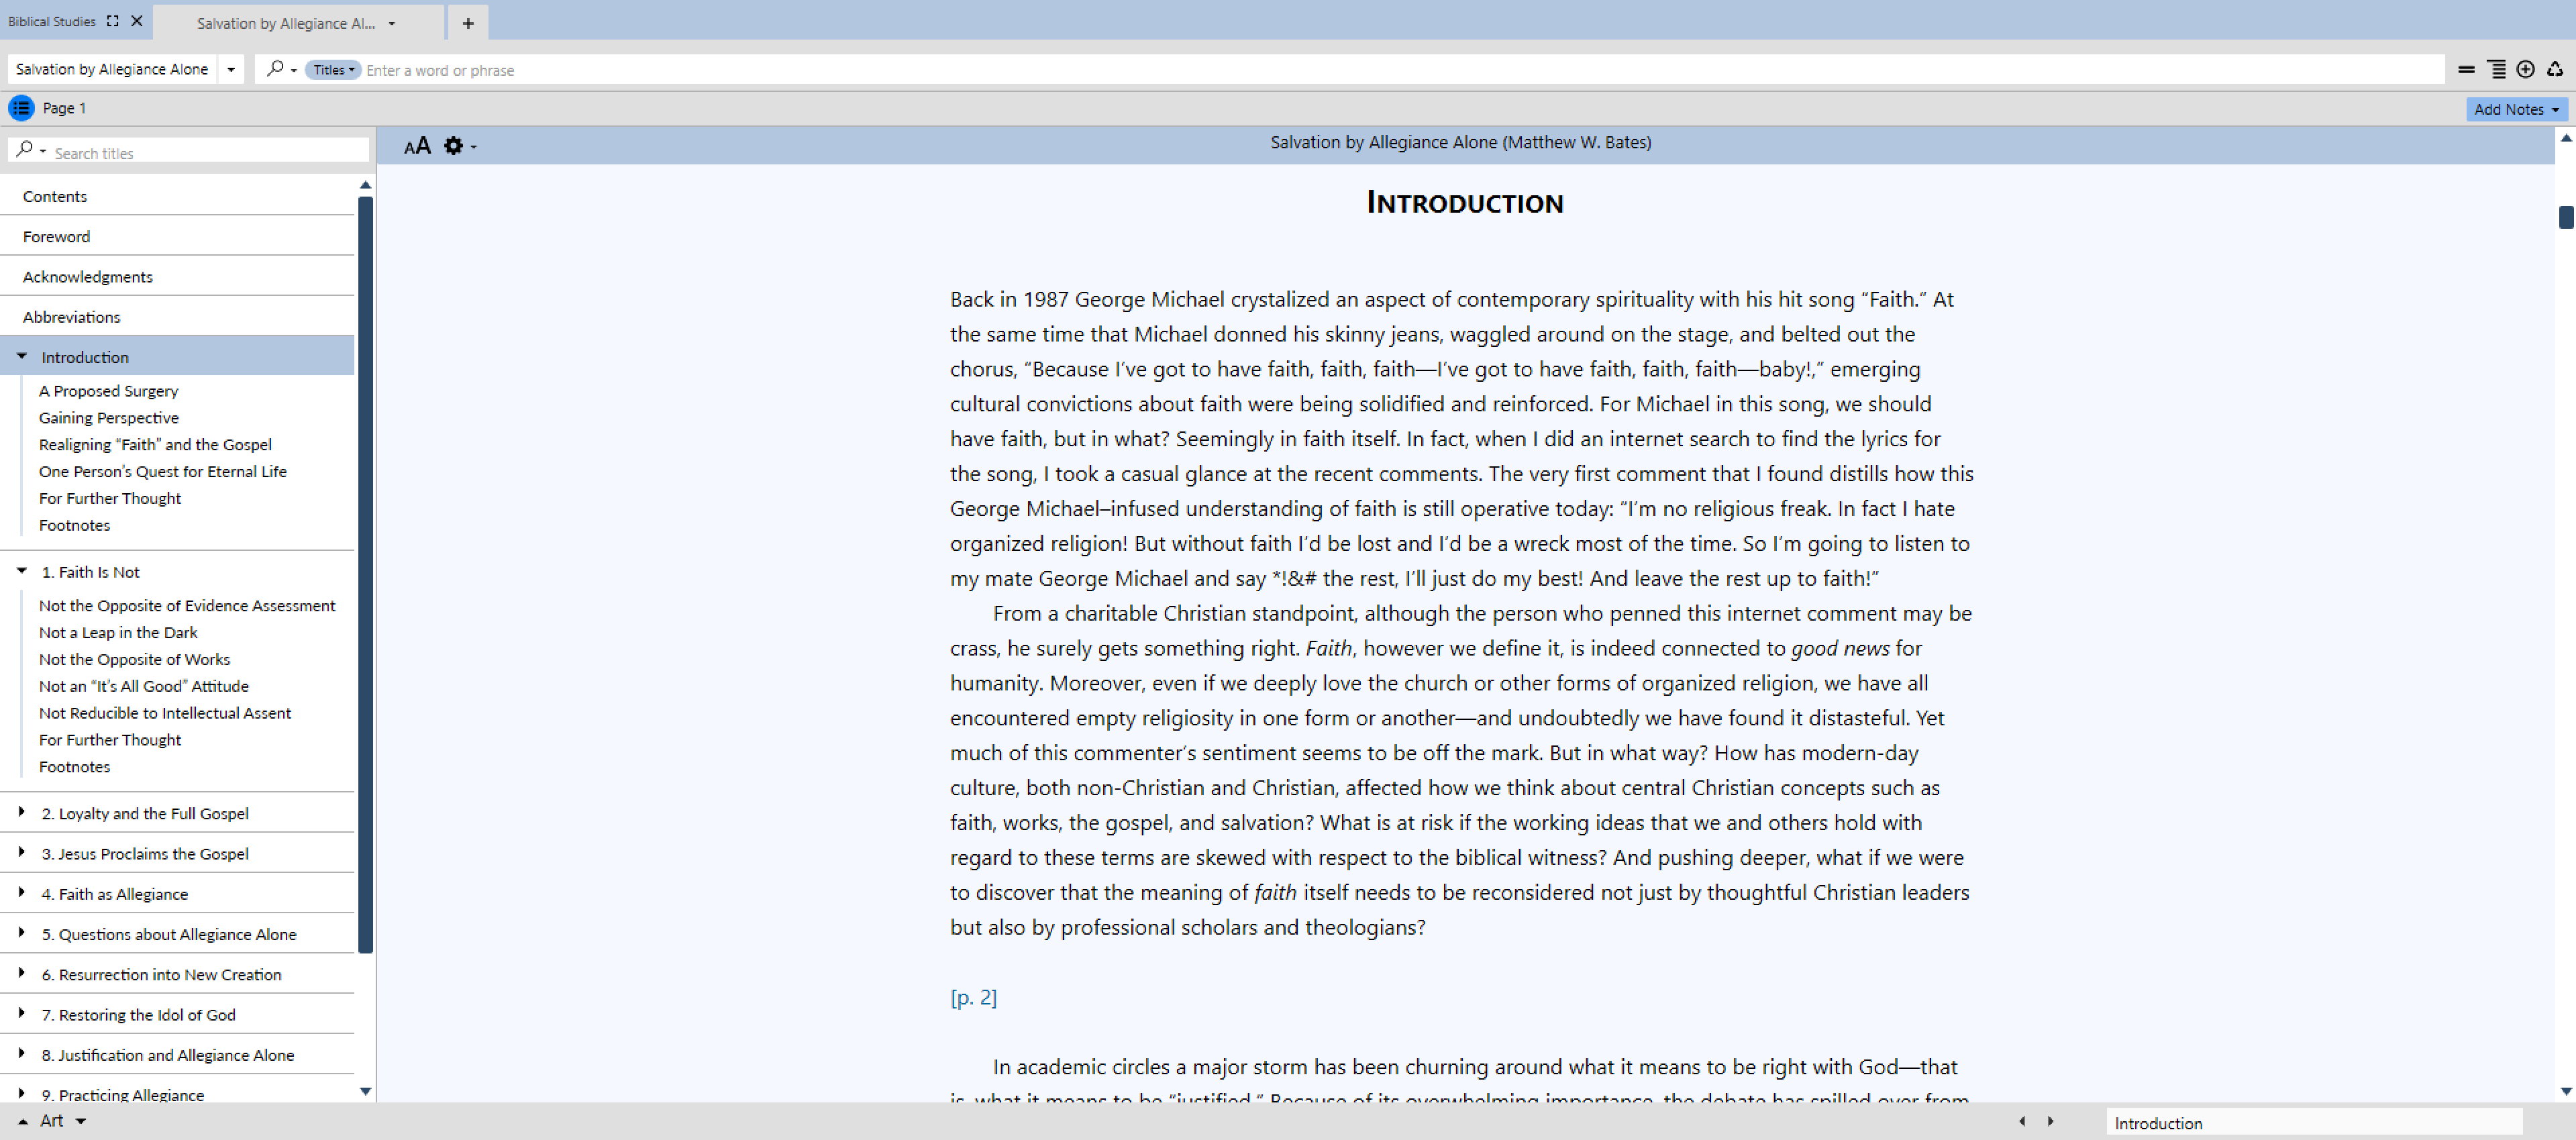Collapse the 1. Faith Is Not chapter
Screen dimensions: 2576x1140
(22, 571)
